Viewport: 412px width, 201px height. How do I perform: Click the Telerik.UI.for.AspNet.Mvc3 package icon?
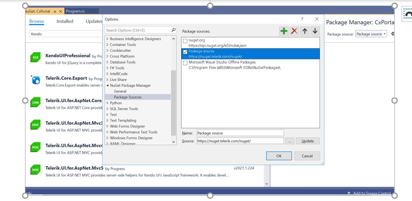[x=35, y=125]
